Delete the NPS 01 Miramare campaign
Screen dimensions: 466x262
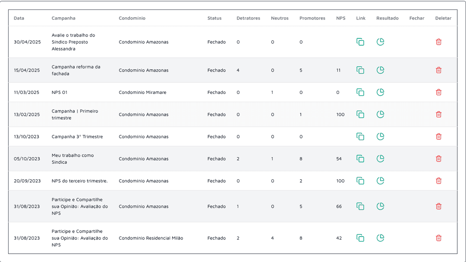click(x=439, y=92)
